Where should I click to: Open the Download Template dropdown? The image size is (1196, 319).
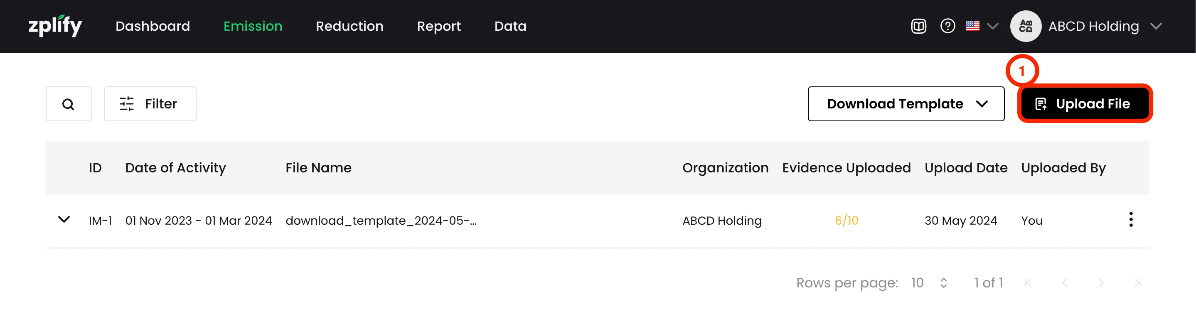906,104
